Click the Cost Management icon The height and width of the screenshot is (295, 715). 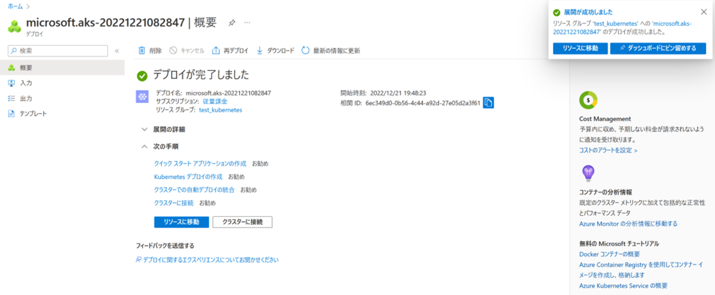tap(588, 100)
